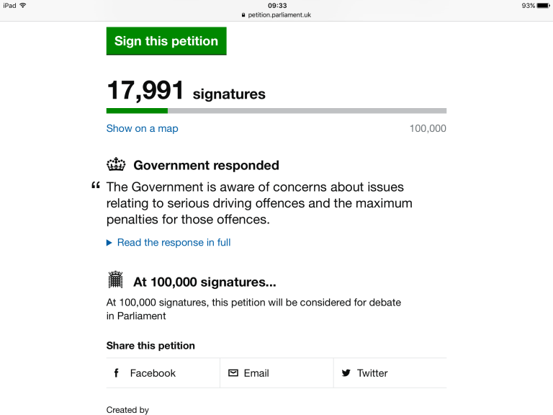Click the disclosure triangle beside Read the response
The image size is (553, 415).
pyautogui.click(x=109, y=243)
